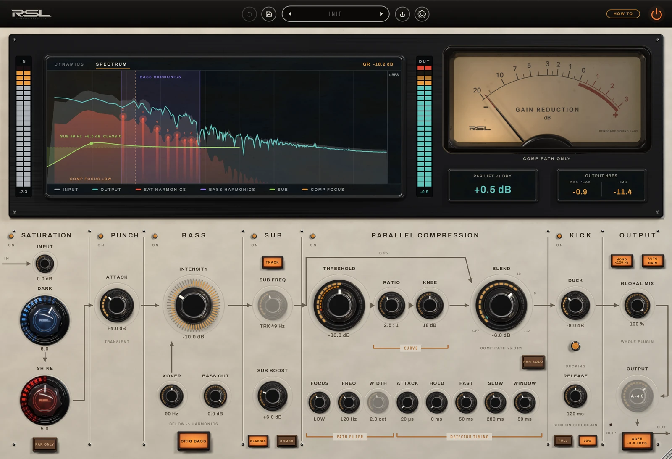Click the RSL logo
Image resolution: width=672 pixels, height=459 pixels.
tap(31, 14)
